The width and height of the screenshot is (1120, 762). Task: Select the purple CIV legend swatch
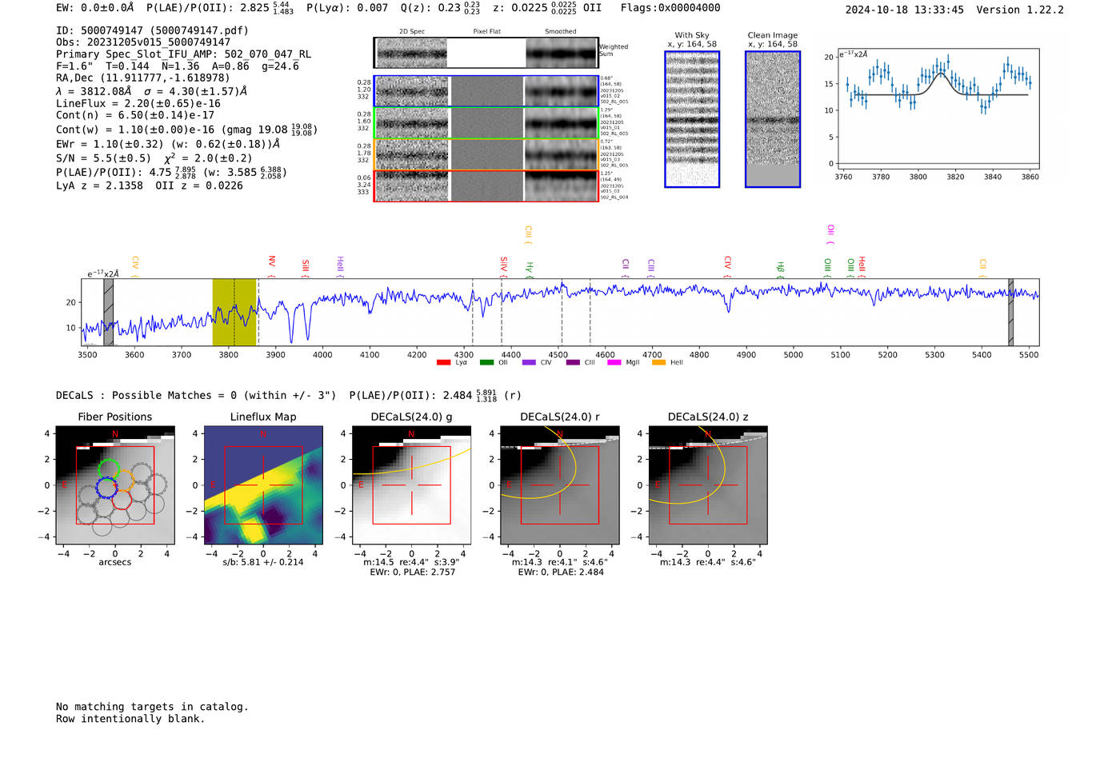coord(529,363)
